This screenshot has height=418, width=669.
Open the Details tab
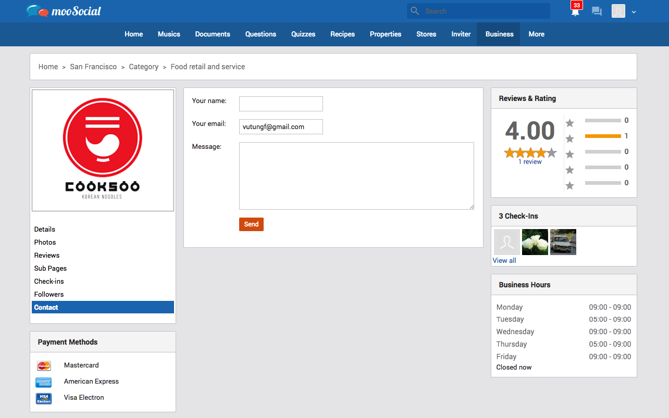pyautogui.click(x=45, y=229)
